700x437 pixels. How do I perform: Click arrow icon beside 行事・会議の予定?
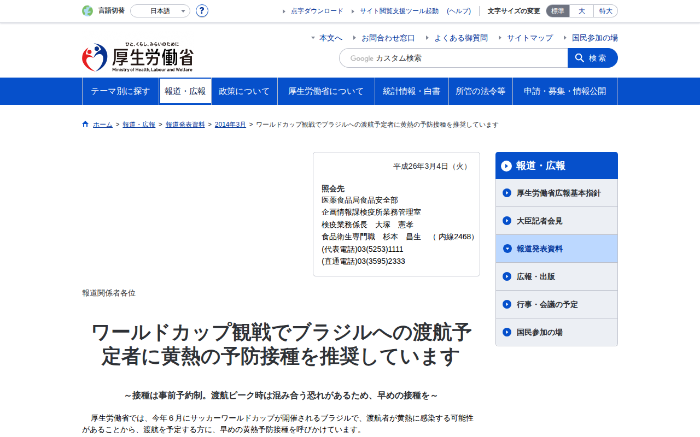507,304
